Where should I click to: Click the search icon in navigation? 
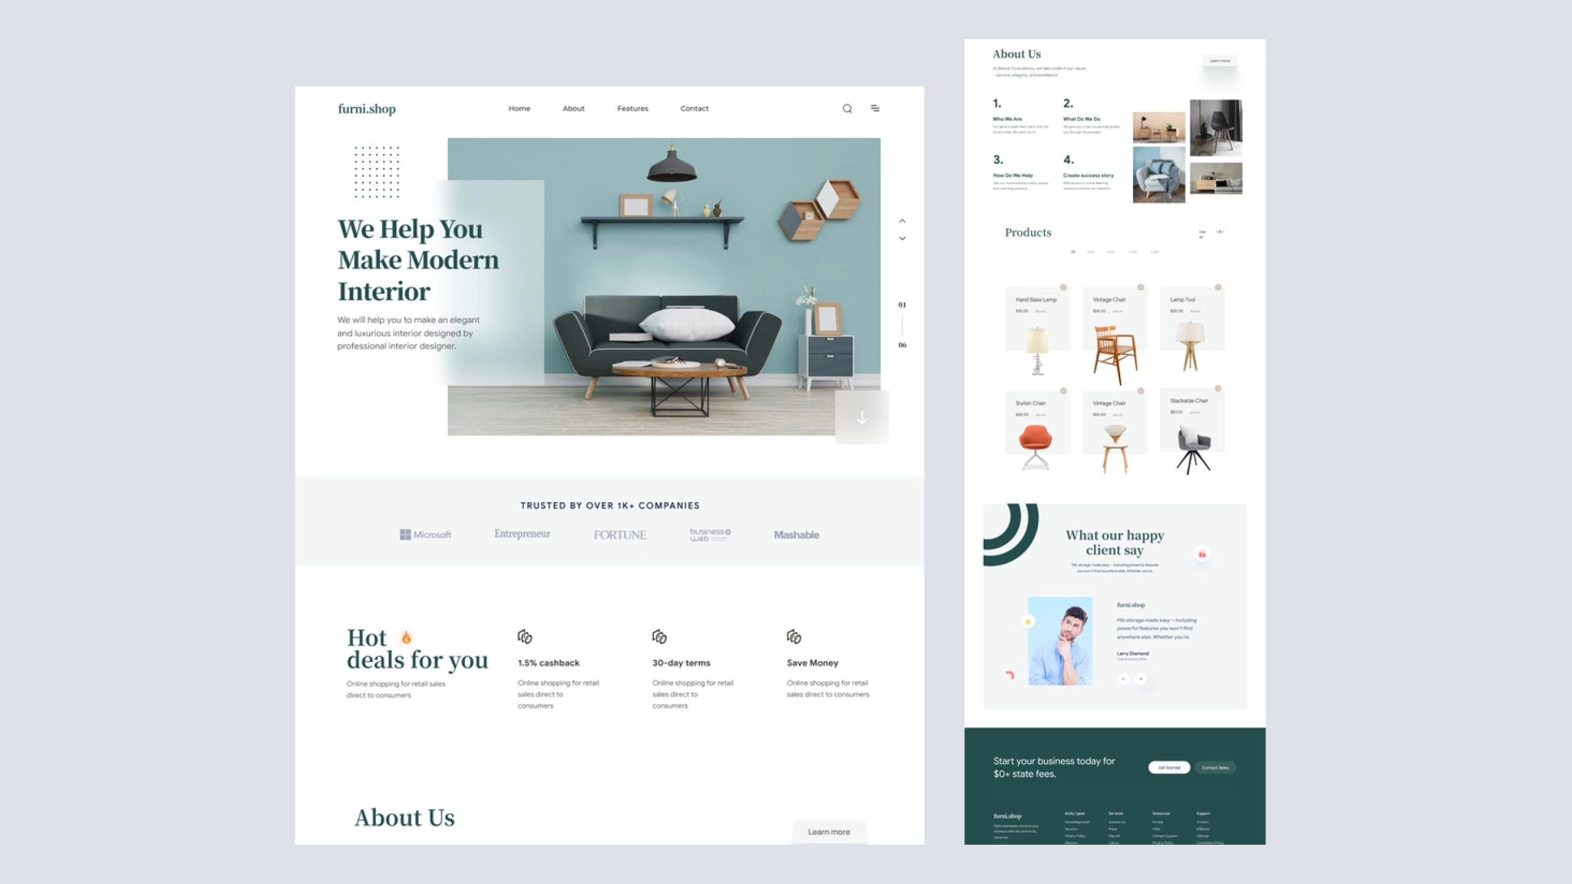(846, 107)
